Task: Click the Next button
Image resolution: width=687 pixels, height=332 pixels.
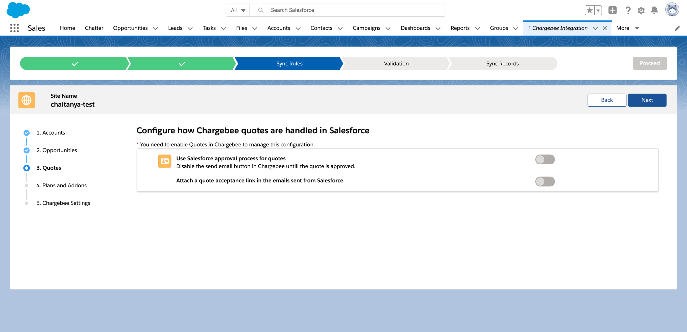Action: (647, 100)
